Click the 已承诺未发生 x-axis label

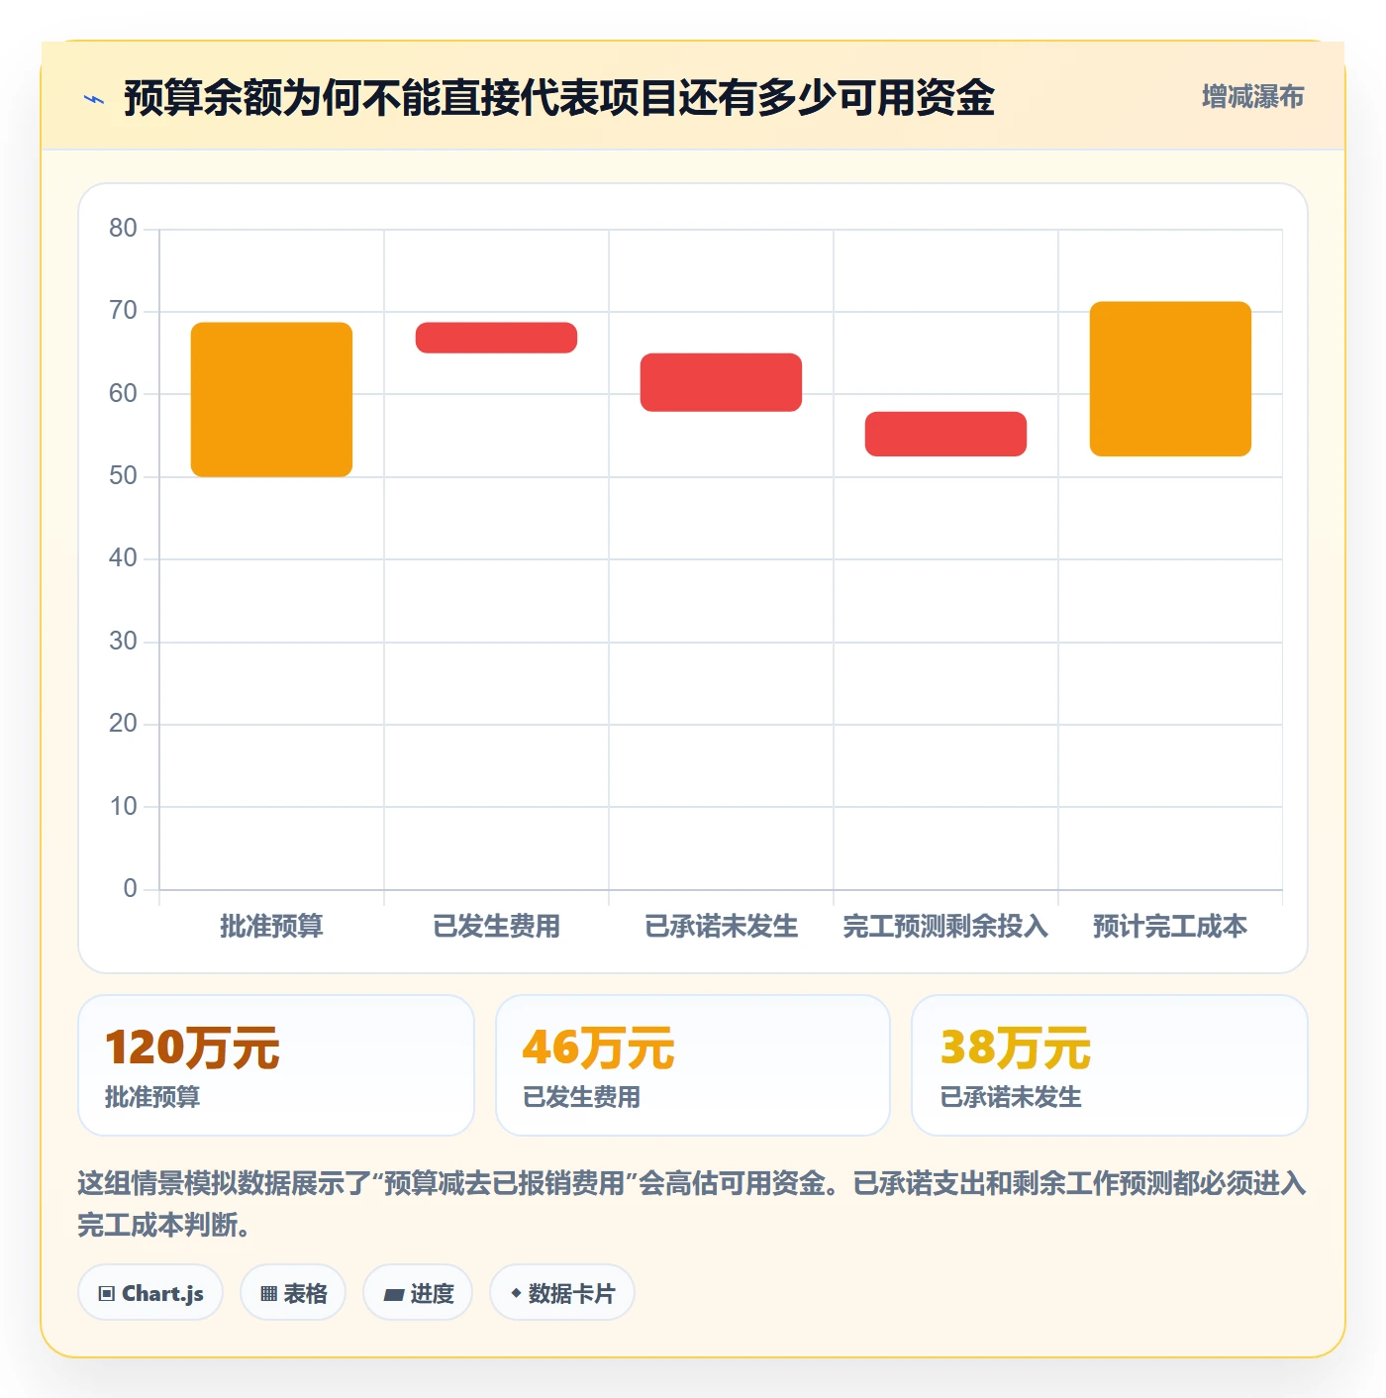pos(721,927)
